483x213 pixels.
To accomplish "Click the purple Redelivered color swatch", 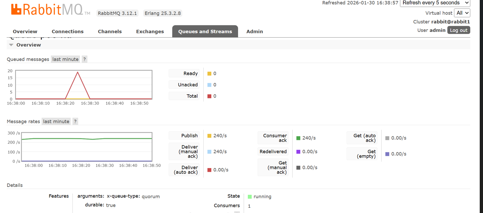I will tap(298, 152).
